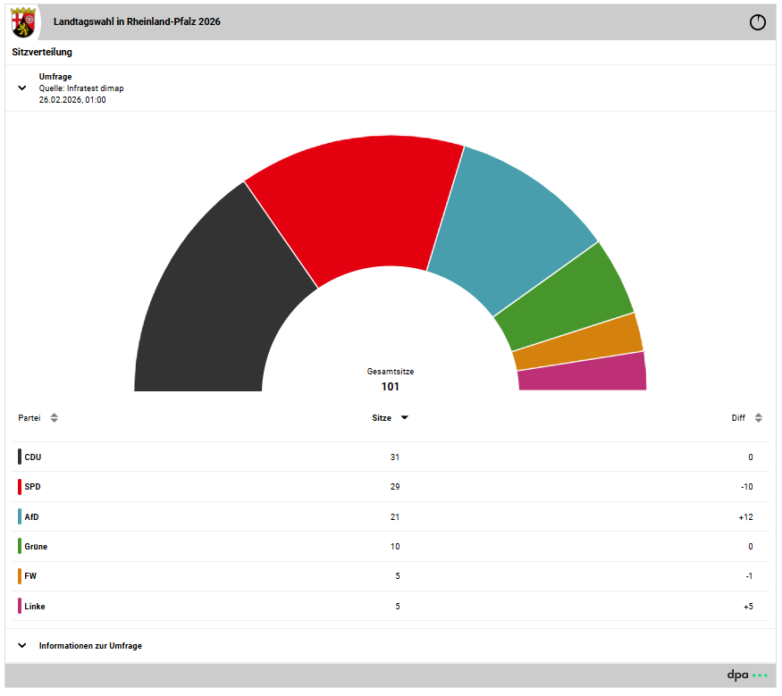782x696 pixels.
Task: Sort table by Diff column arrows
Action: [758, 418]
